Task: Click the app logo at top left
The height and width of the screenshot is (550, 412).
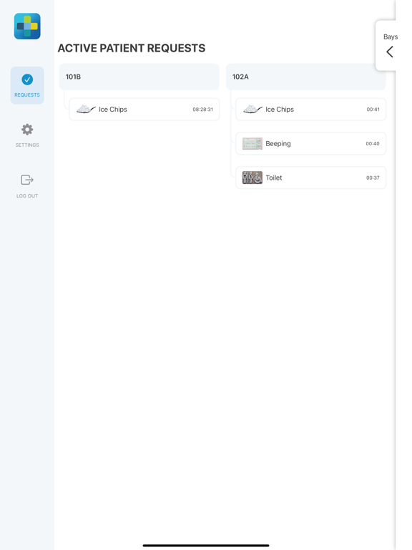Action: coord(27,26)
